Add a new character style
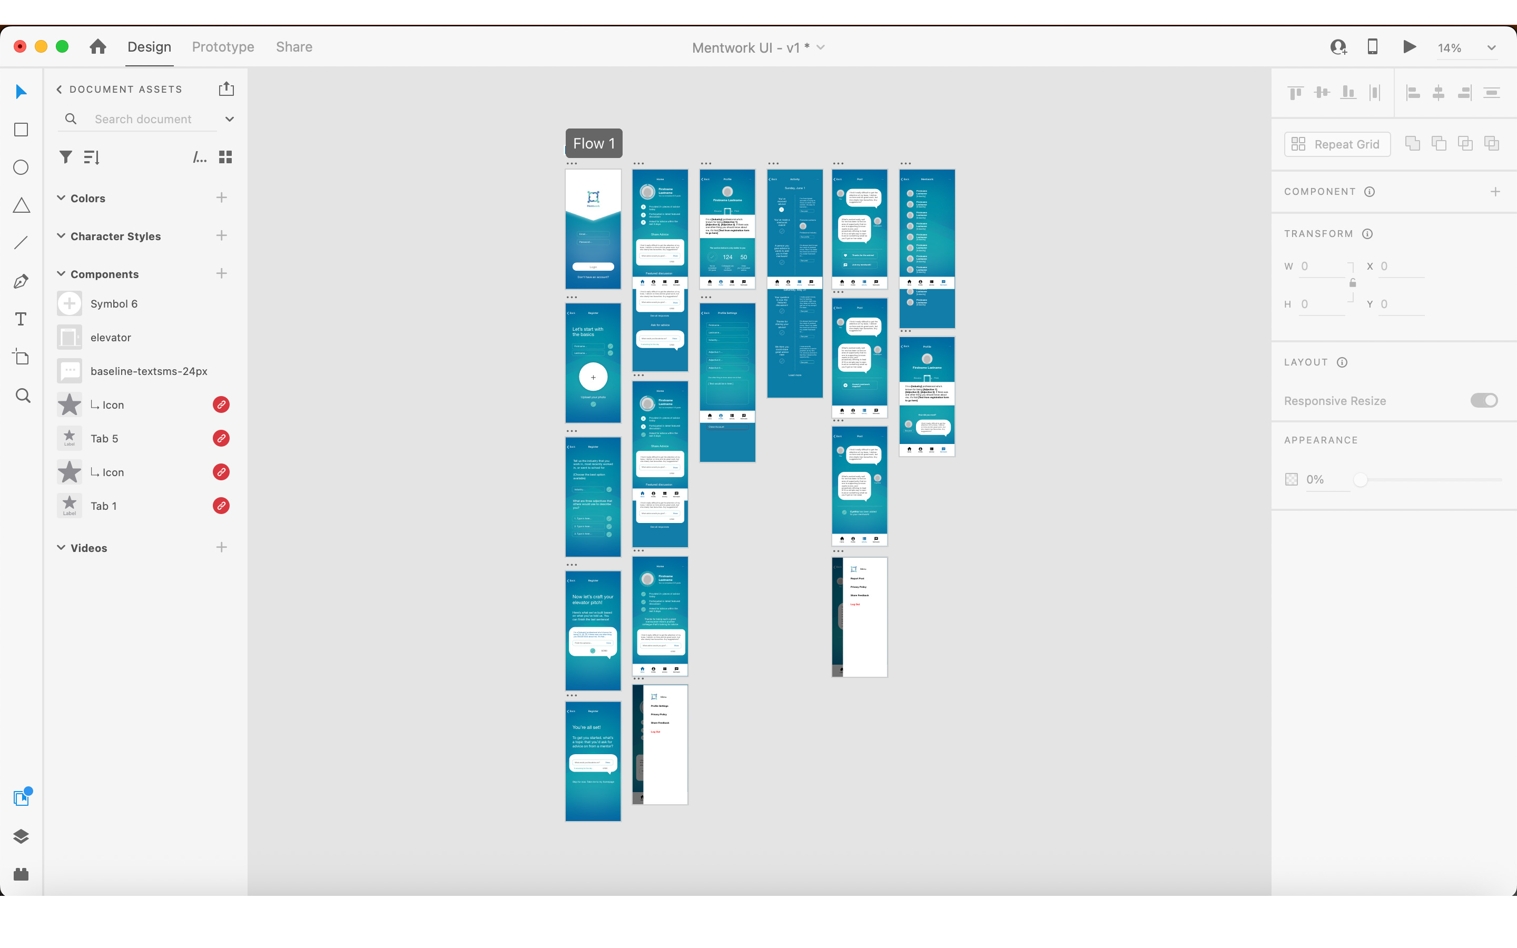 [x=221, y=236]
